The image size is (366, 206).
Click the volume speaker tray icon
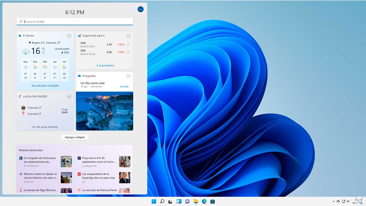tap(348, 201)
